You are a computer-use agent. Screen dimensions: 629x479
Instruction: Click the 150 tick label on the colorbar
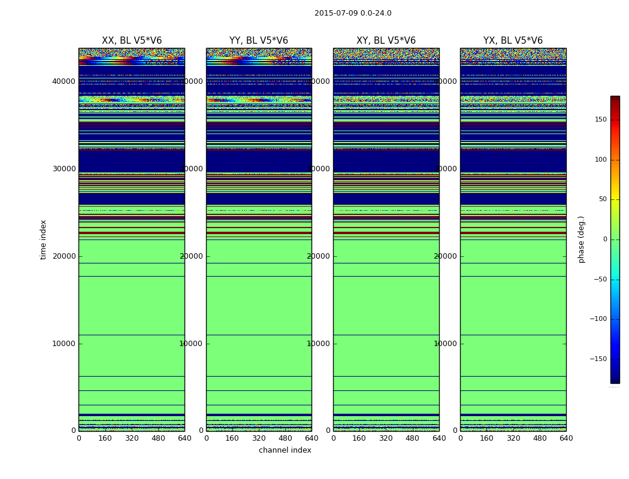(x=600, y=120)
